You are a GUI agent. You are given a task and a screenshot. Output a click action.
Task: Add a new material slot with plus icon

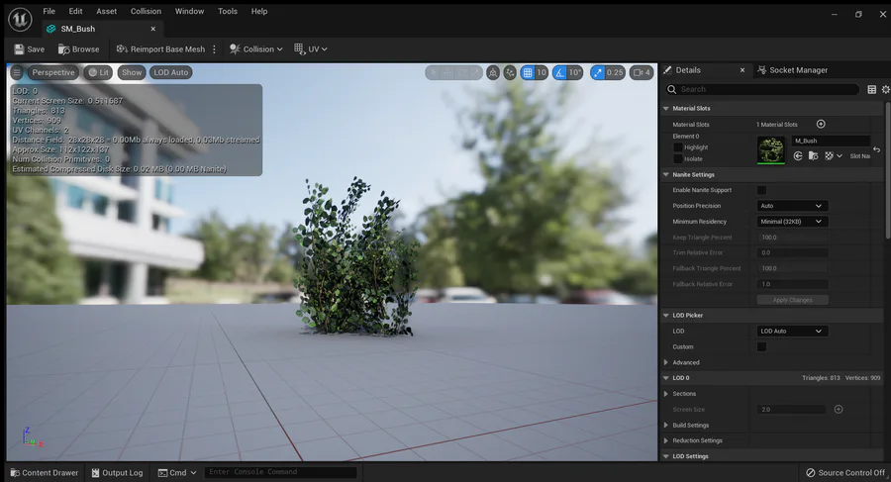pyautogui.click(x=821, y=124)
